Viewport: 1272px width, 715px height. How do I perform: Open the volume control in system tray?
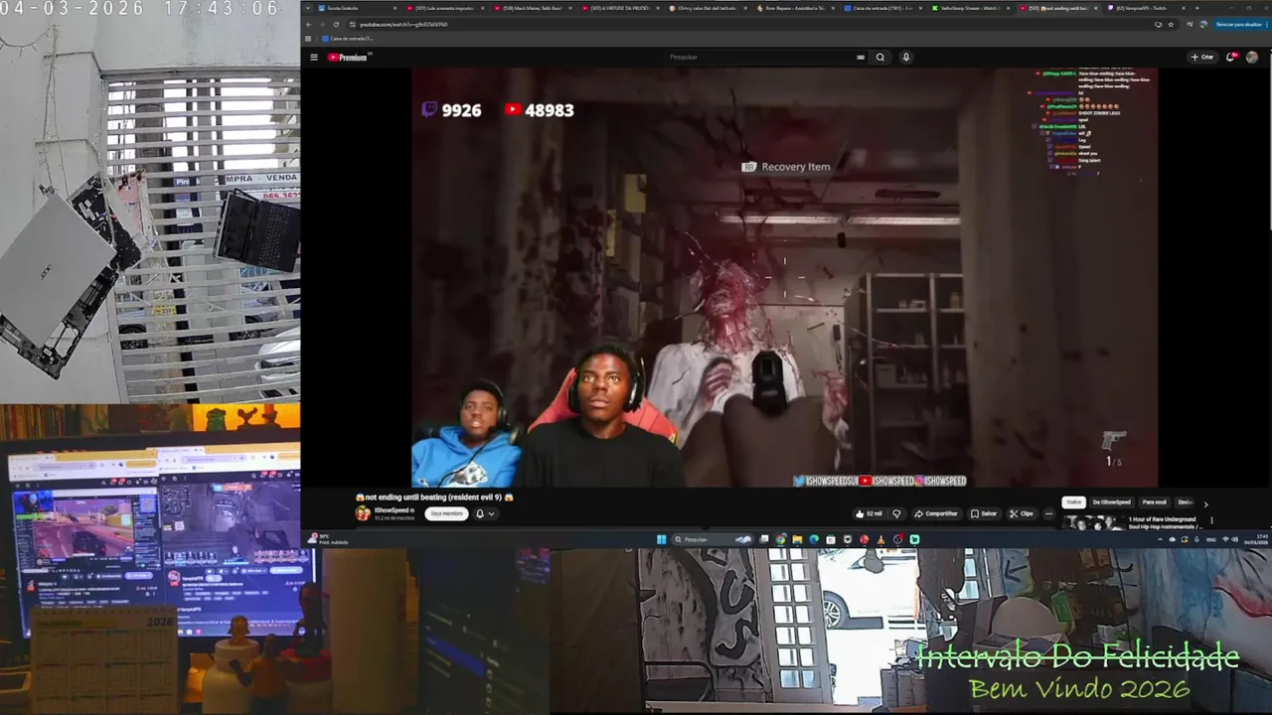coord(1235,539)
